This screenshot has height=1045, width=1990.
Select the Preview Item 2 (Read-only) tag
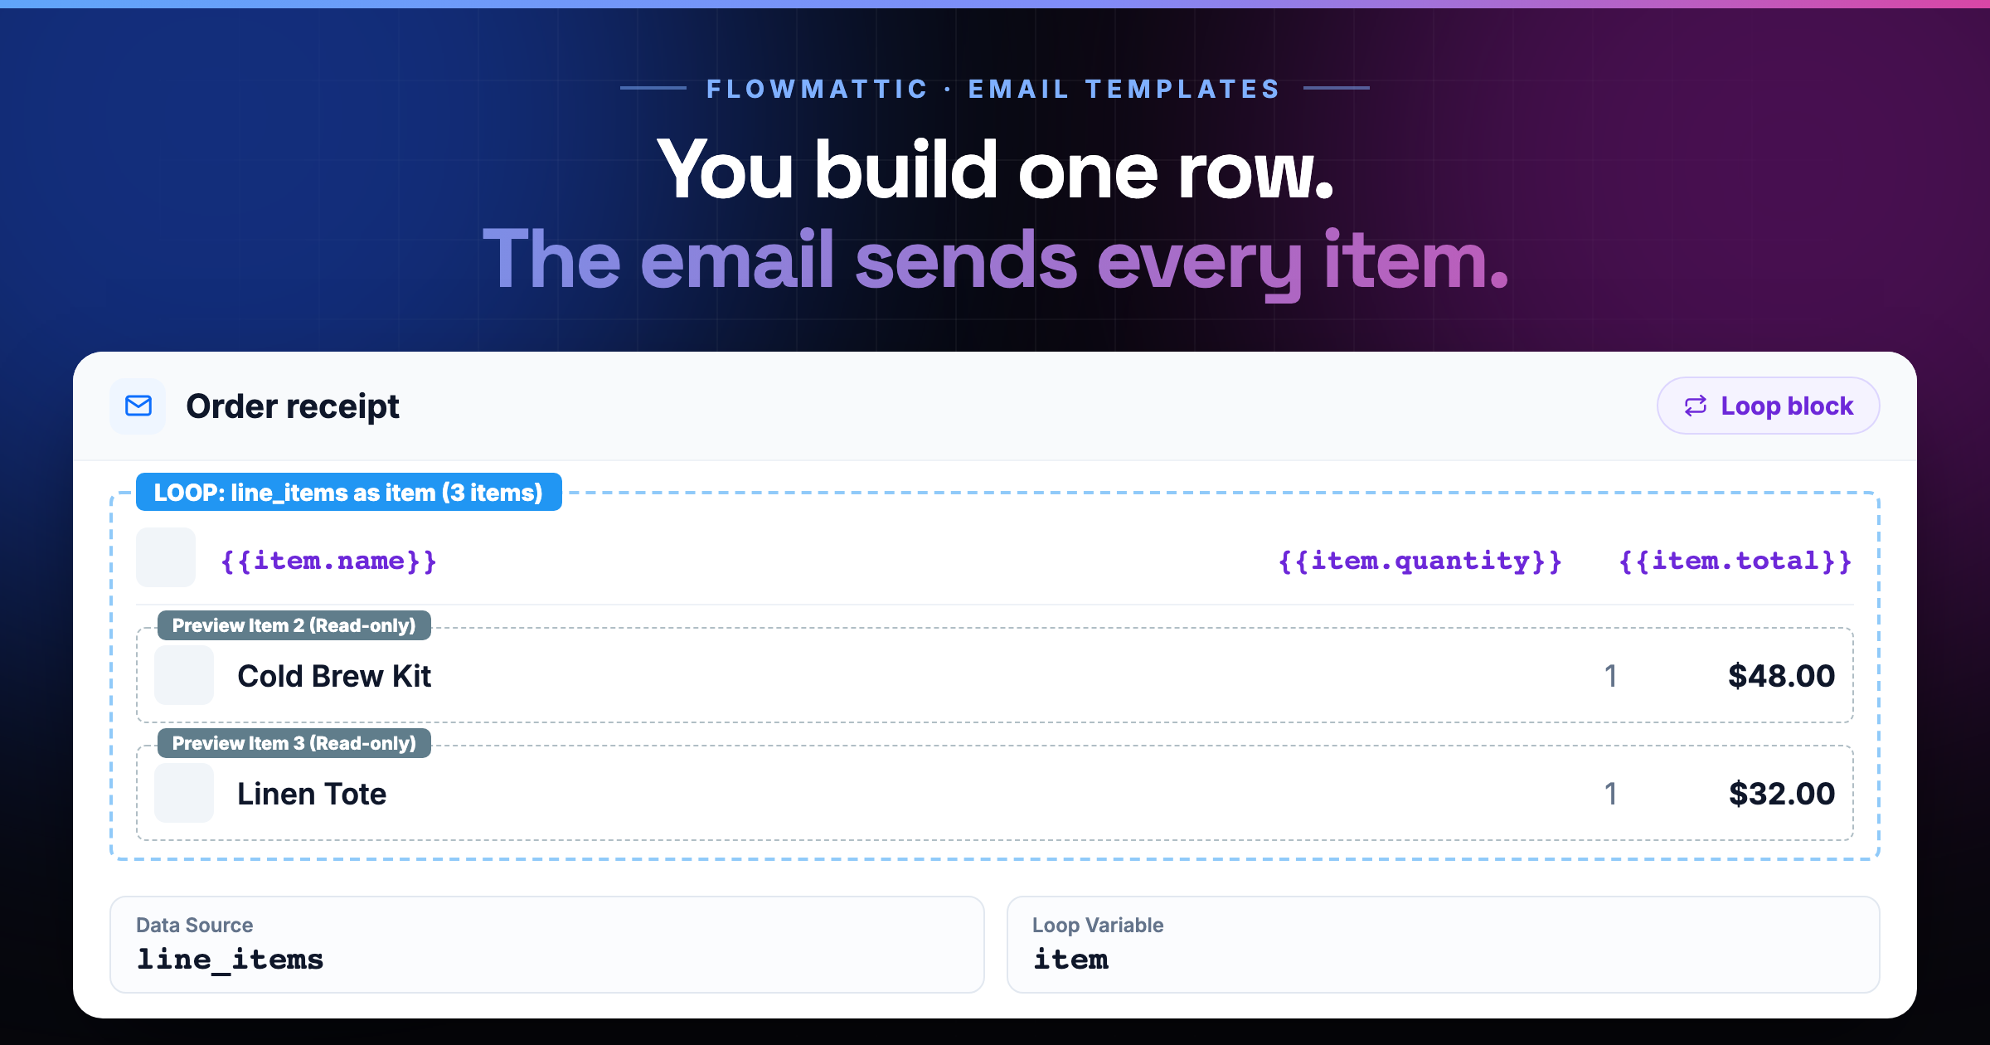[x=294, y=625]
